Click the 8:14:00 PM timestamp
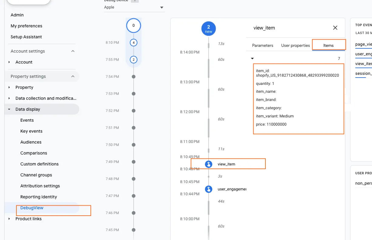This screenshot has width=372, height=240. (190, 52)
